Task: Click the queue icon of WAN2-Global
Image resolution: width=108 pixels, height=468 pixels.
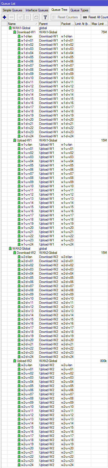Action: point(10,249)
